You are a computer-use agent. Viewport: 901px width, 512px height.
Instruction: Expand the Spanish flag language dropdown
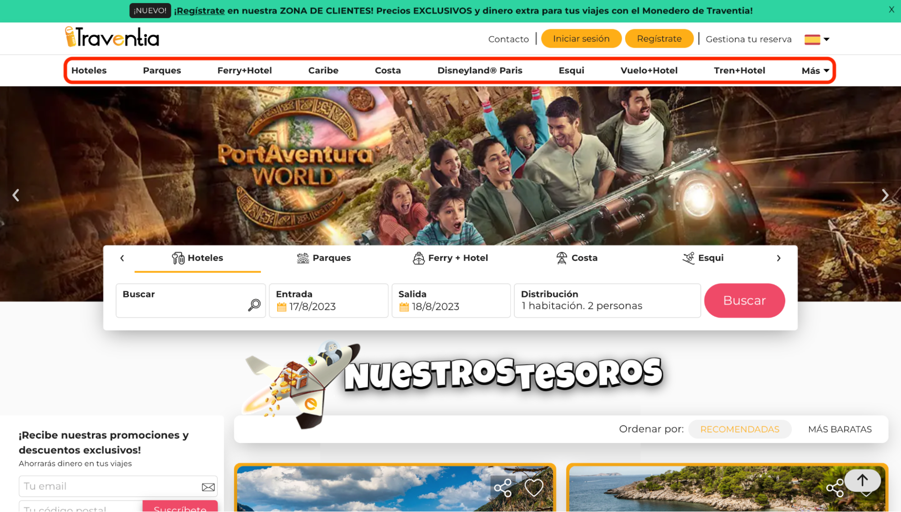pyautogui.click(x=817, y=39)
